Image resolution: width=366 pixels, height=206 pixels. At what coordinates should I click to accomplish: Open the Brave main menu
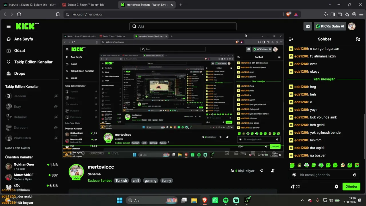click(361, 14)
